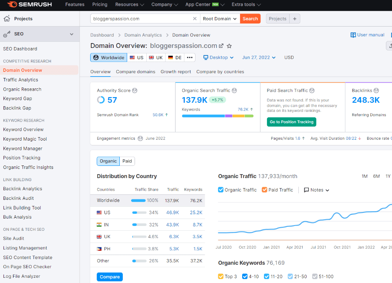Switch to Compare domains tab

(135, 72)
